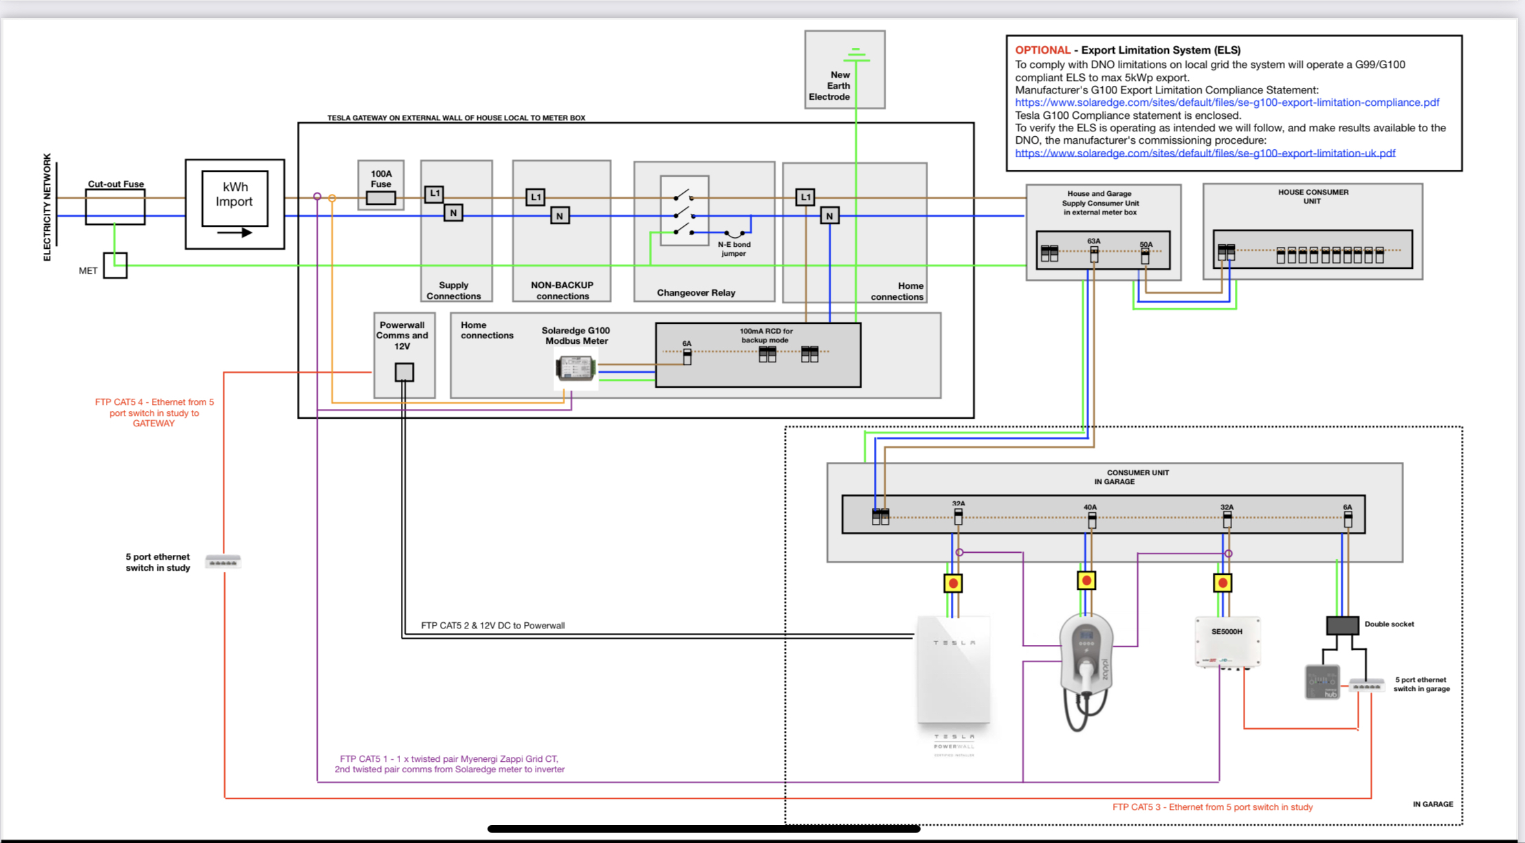Click the black Double socket symbol
Viewport: 1525px width, 843px height.
coord(1342,626)
